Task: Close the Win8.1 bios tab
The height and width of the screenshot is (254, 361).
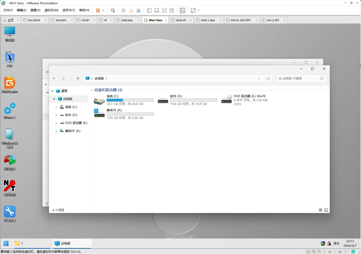Action: click(x=220, y=20)
